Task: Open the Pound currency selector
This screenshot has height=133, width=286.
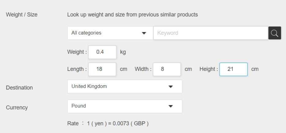Action: pyautogui.click(x=124, y=106)
